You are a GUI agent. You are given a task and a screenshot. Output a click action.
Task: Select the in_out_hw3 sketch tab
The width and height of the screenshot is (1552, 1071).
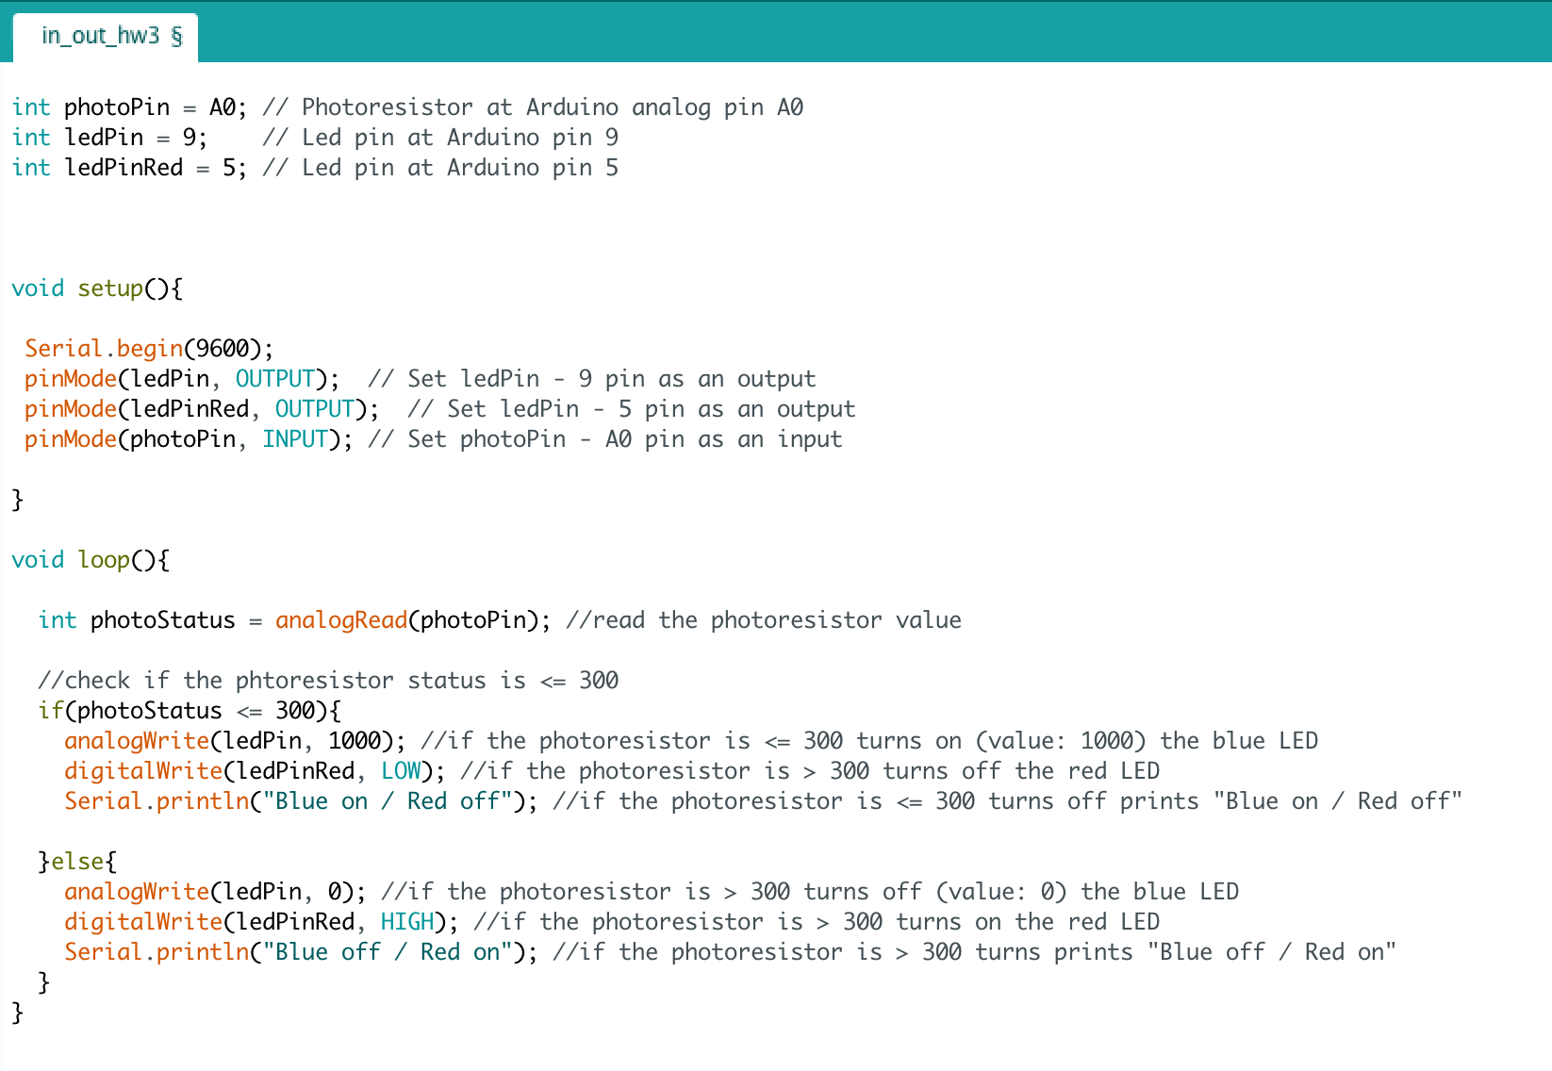coord(104,37)
